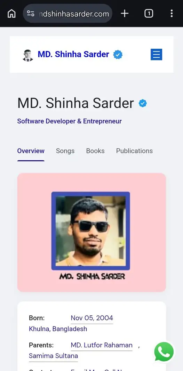Open the tab switcher showing 1 tab
The image size is (183, 371).
point(149,14)
